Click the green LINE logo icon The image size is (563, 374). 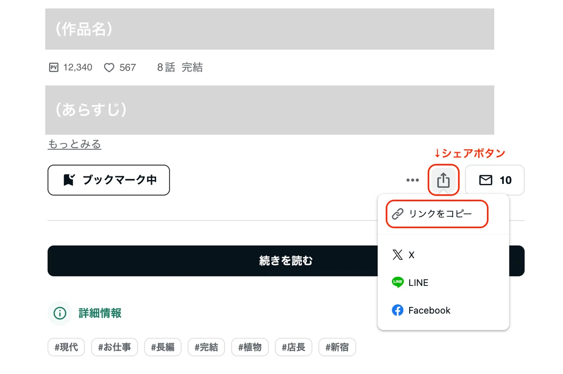point(397,282)
